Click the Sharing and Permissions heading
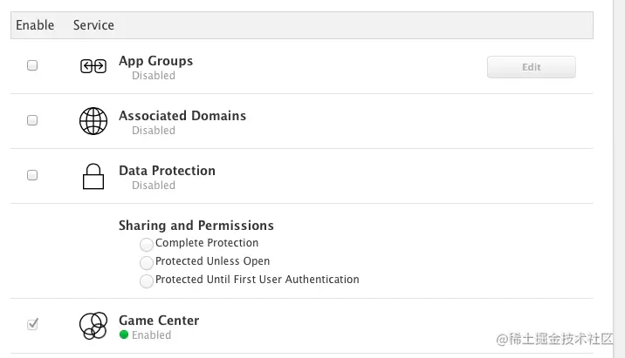Image resolution: width=625 pixels, height=358 pixels. [196, 226]
